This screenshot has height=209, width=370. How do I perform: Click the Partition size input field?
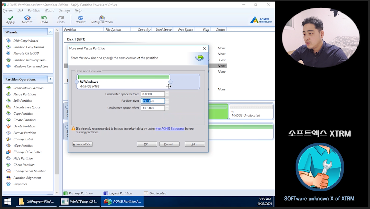click(x=153, y=101)
